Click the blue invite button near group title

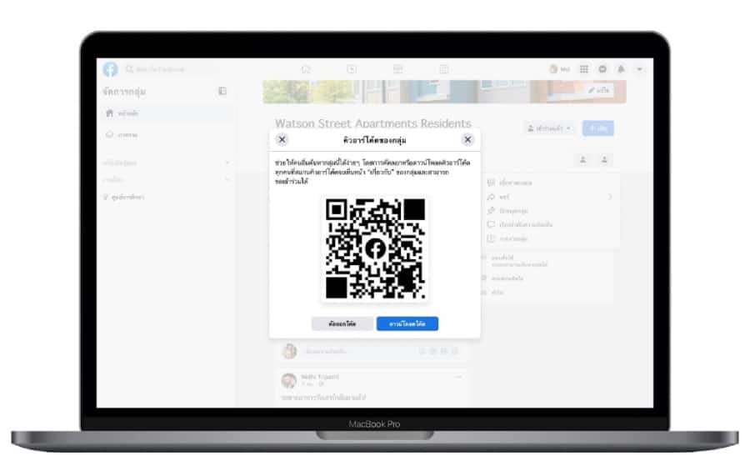pyautogui.click(x=597, y=128)
